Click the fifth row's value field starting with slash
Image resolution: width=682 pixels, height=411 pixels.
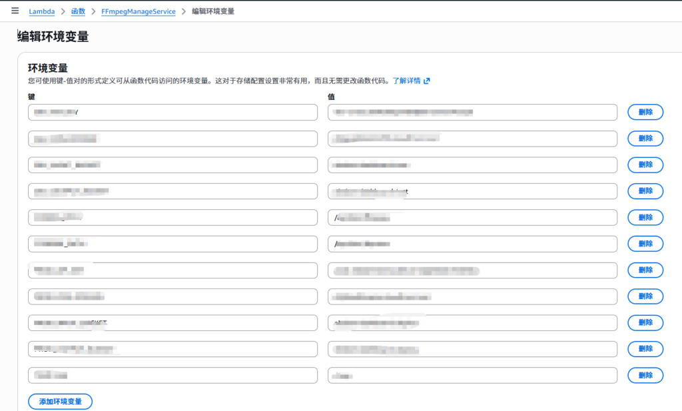coord(472,218)
